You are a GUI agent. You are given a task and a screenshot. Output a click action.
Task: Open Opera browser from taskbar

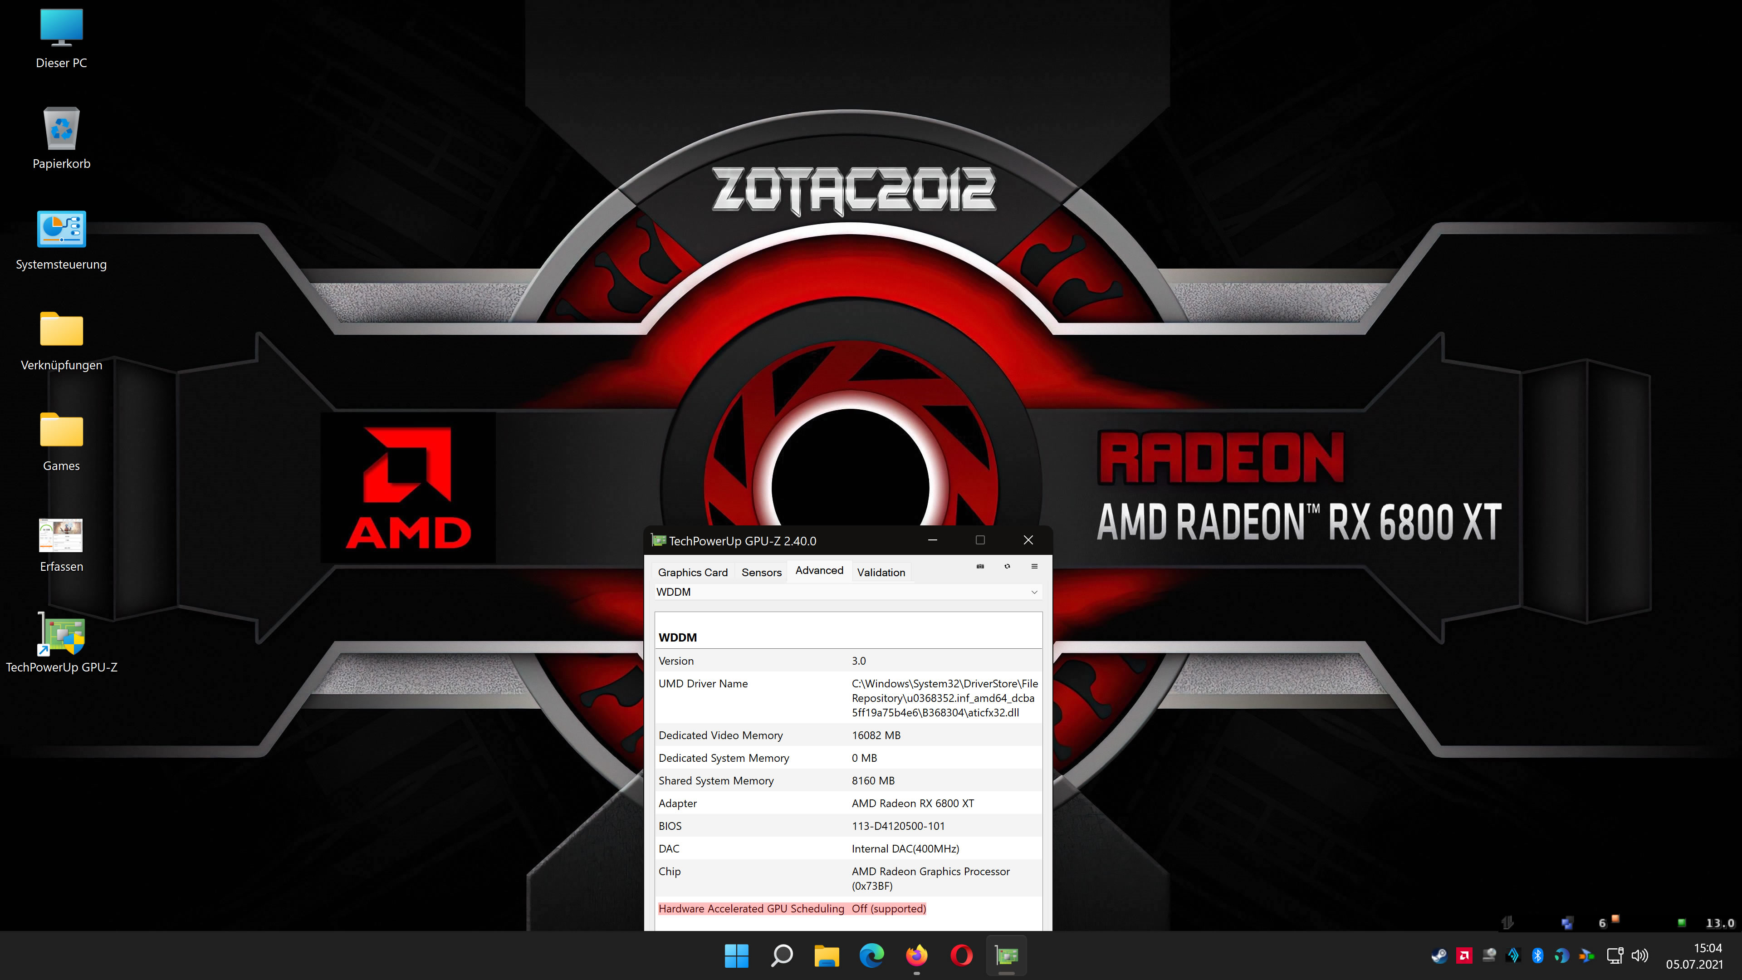point(961,955)
